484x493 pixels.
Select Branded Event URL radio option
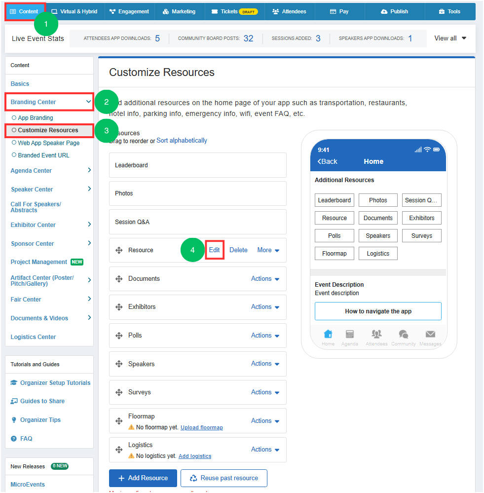click(14, 155)
